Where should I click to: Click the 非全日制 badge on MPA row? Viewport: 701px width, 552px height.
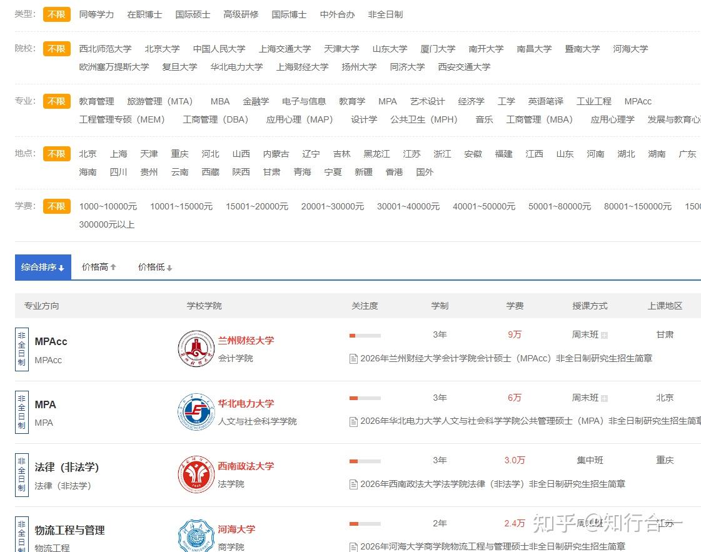[21, 412]
